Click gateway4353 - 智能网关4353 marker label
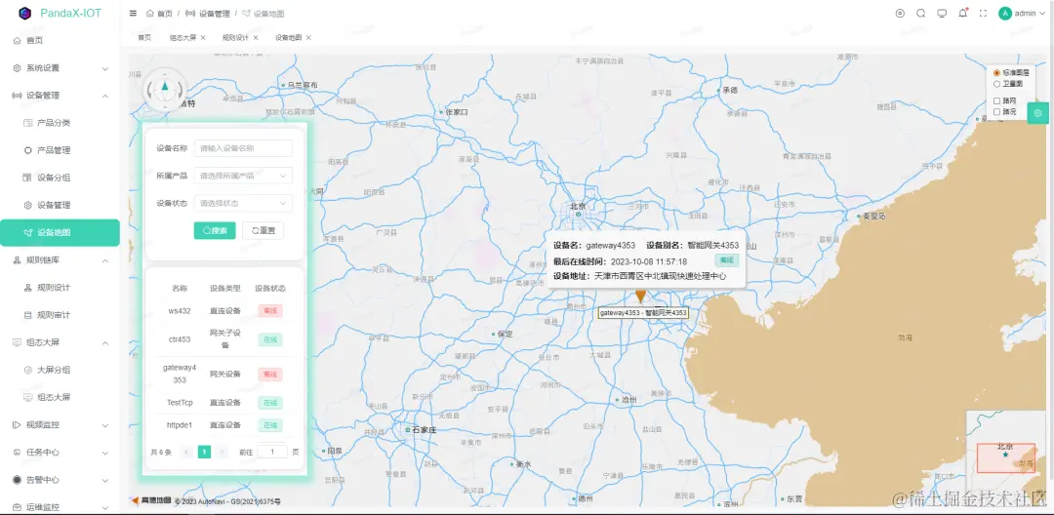 pyautogui.click(x=643, y=313)
